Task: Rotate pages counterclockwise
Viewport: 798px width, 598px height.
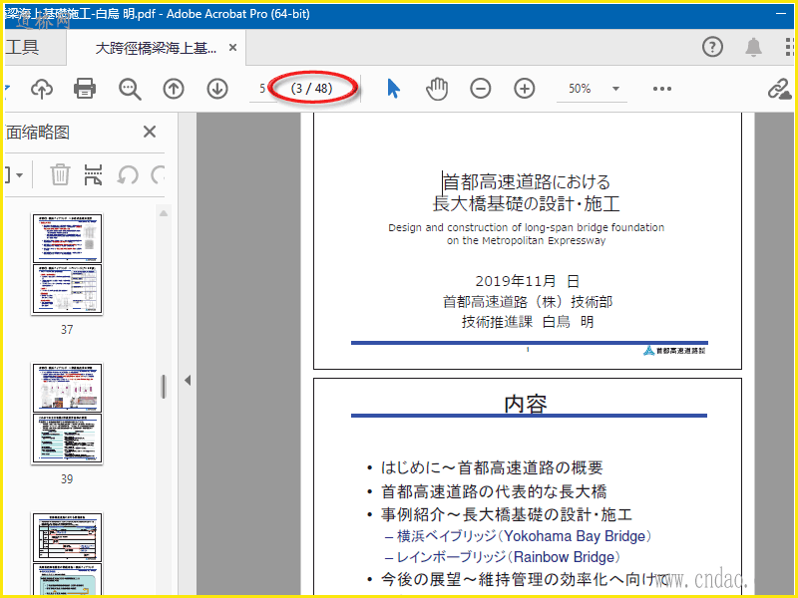Action: (x=128, y=175)
